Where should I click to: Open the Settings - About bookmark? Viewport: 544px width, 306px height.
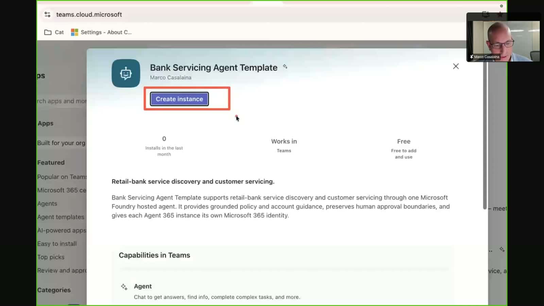tap(101, 32)
